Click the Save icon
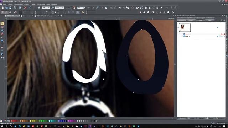 [x=10, y=8]
